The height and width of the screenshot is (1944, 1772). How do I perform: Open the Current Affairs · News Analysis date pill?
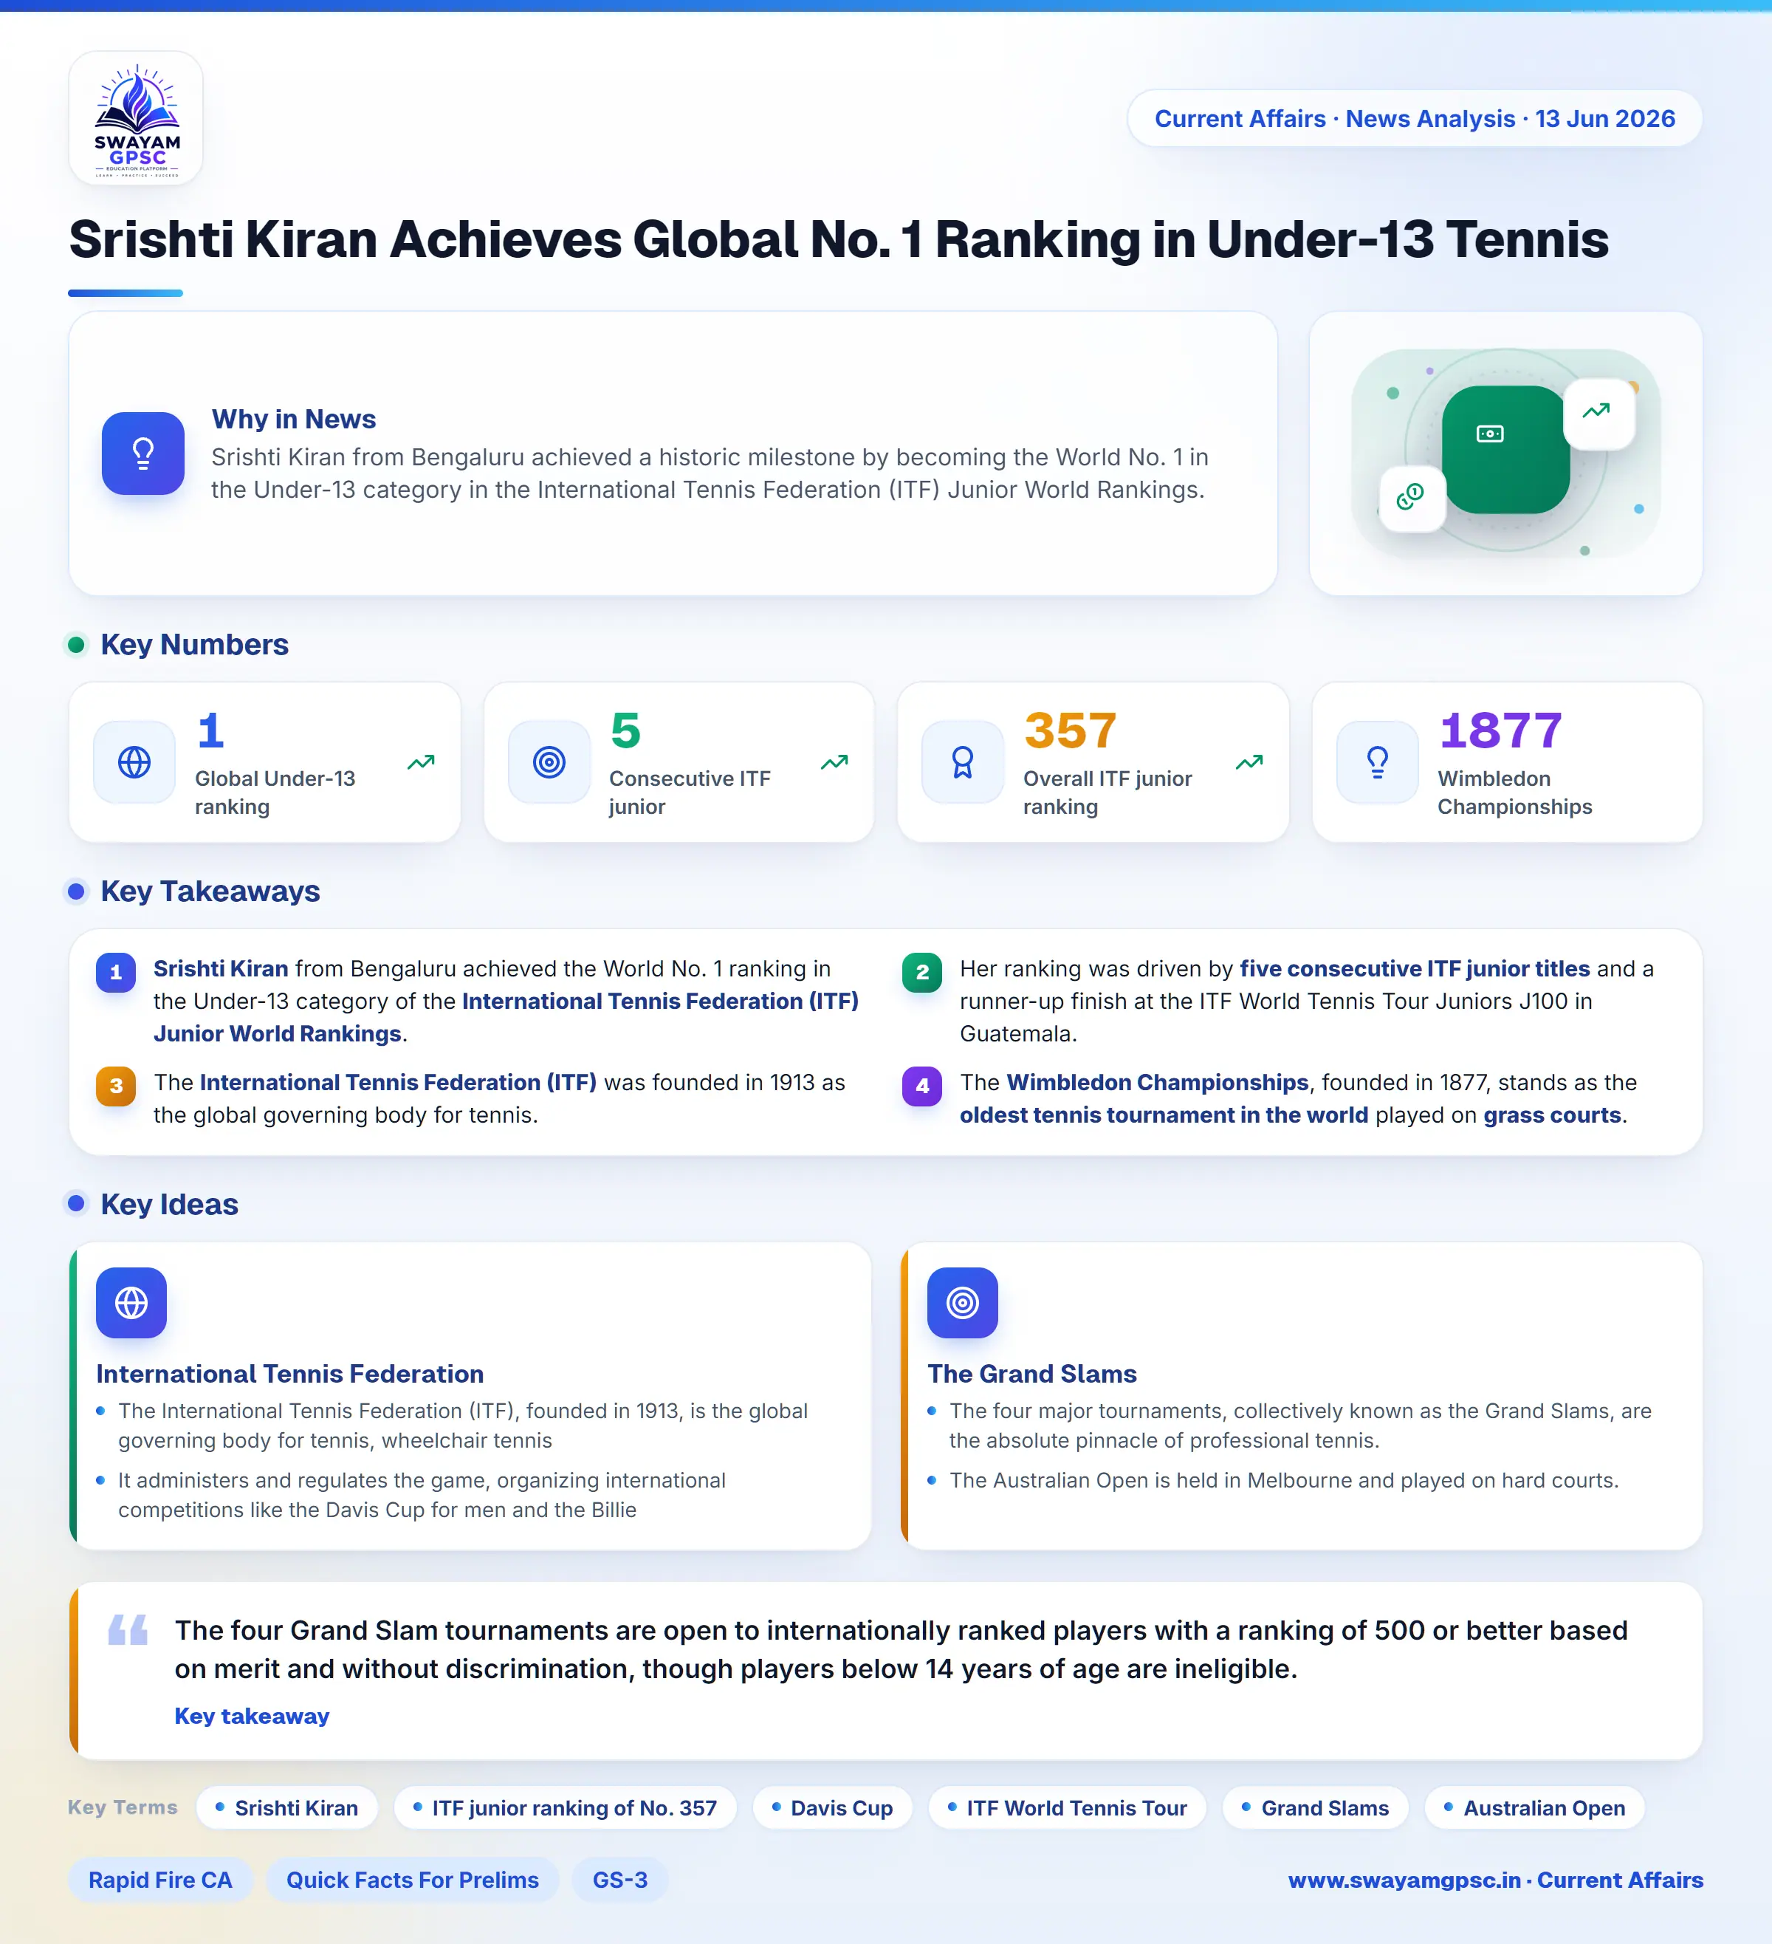1415,119
